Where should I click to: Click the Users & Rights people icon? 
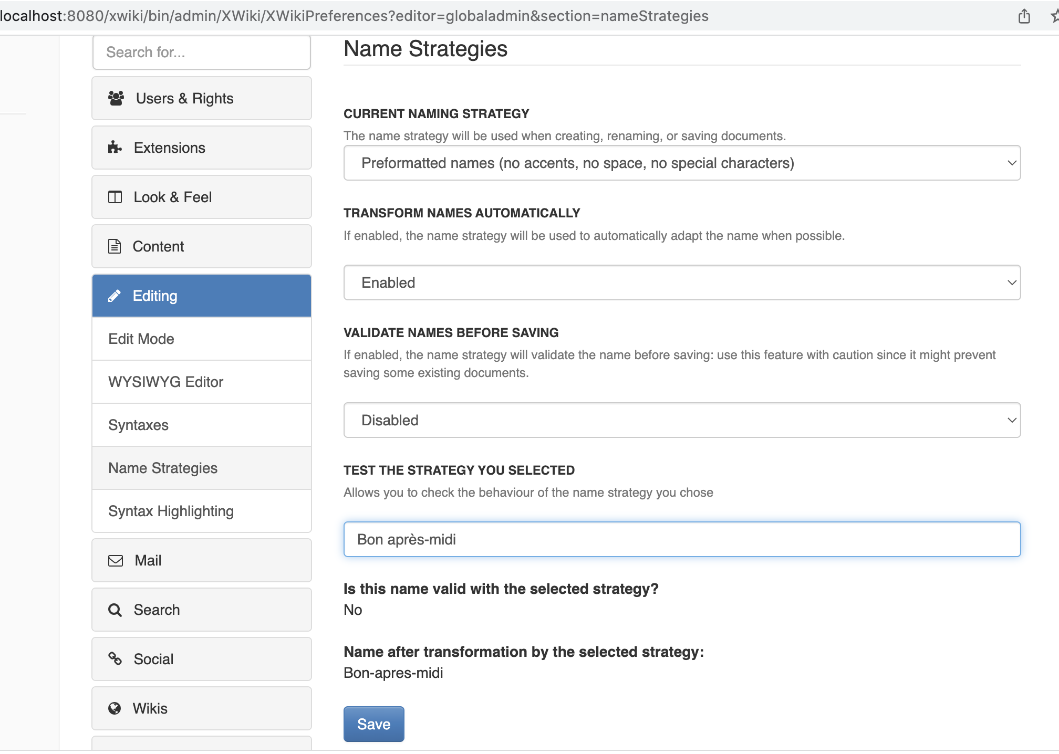pos(116,98)
